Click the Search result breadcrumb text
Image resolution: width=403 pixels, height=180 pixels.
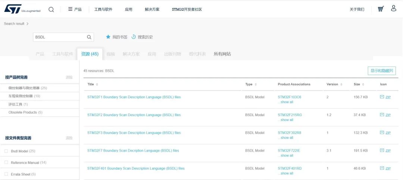14,24
